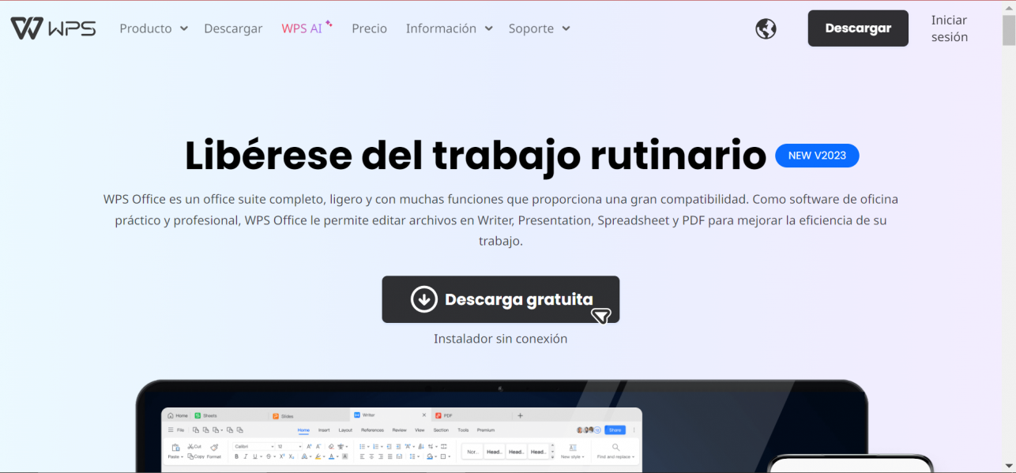Click the globe language selector icon
This screenshot has height=473, width=1016.
[x=766, y=28]
